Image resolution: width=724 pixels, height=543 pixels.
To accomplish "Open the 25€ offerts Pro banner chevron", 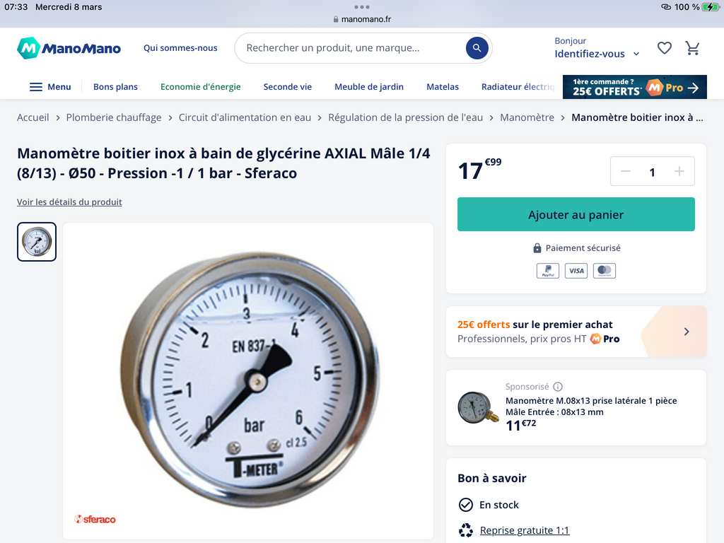I will (x=687, y=332).
